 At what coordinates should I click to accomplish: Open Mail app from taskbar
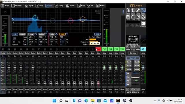(105, 101)
